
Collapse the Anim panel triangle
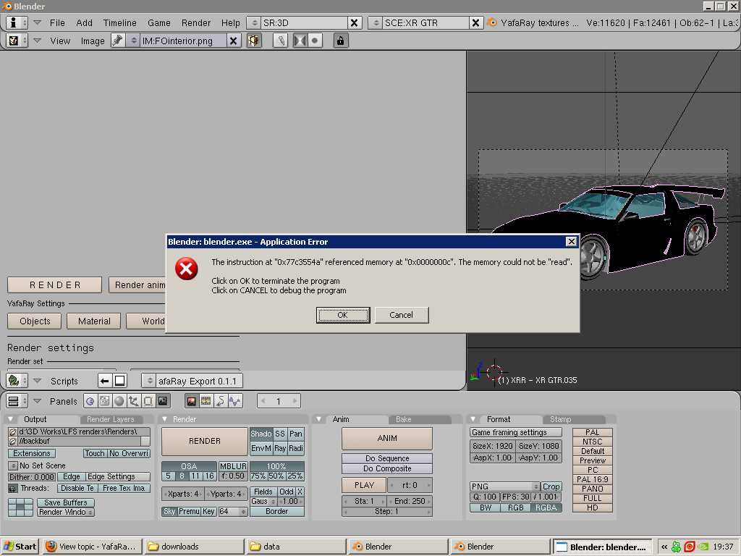(318, 419)
